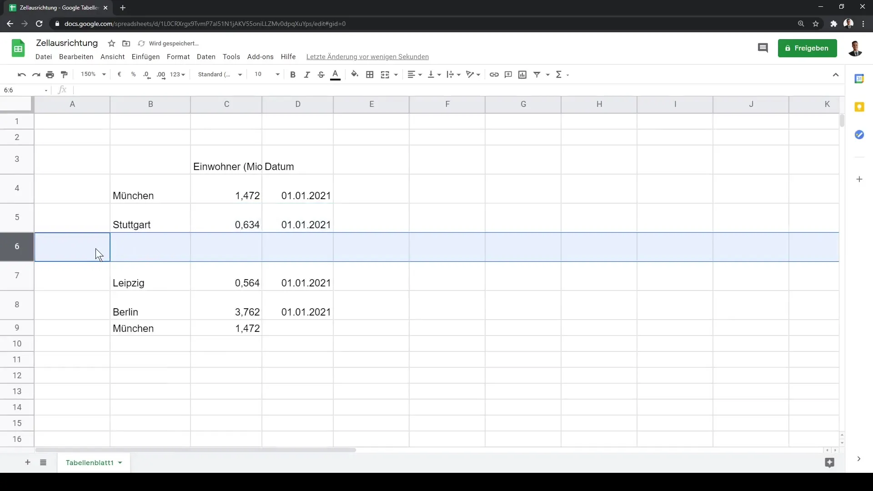The height and width of the screenshot is (491, 873).
Task: Open the Format menu
Action: point(178,57)
